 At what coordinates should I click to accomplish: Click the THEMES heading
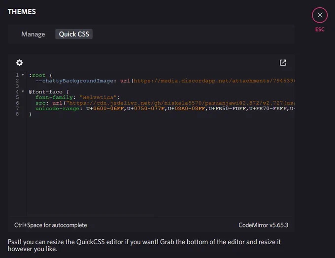pos(22,11)
